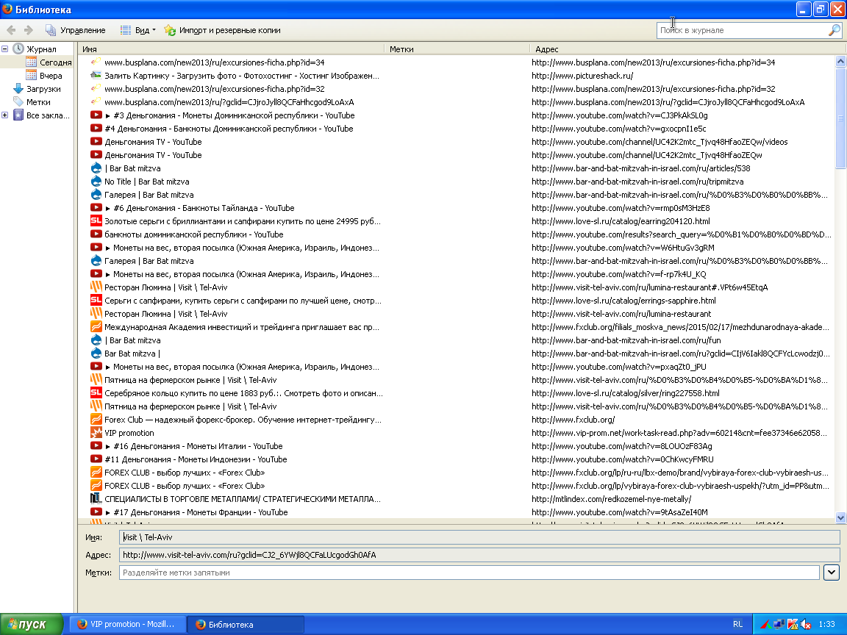Select Все закладки in the sidebar
The height and width of the screenshot is (635, 847).
point(48,115)
